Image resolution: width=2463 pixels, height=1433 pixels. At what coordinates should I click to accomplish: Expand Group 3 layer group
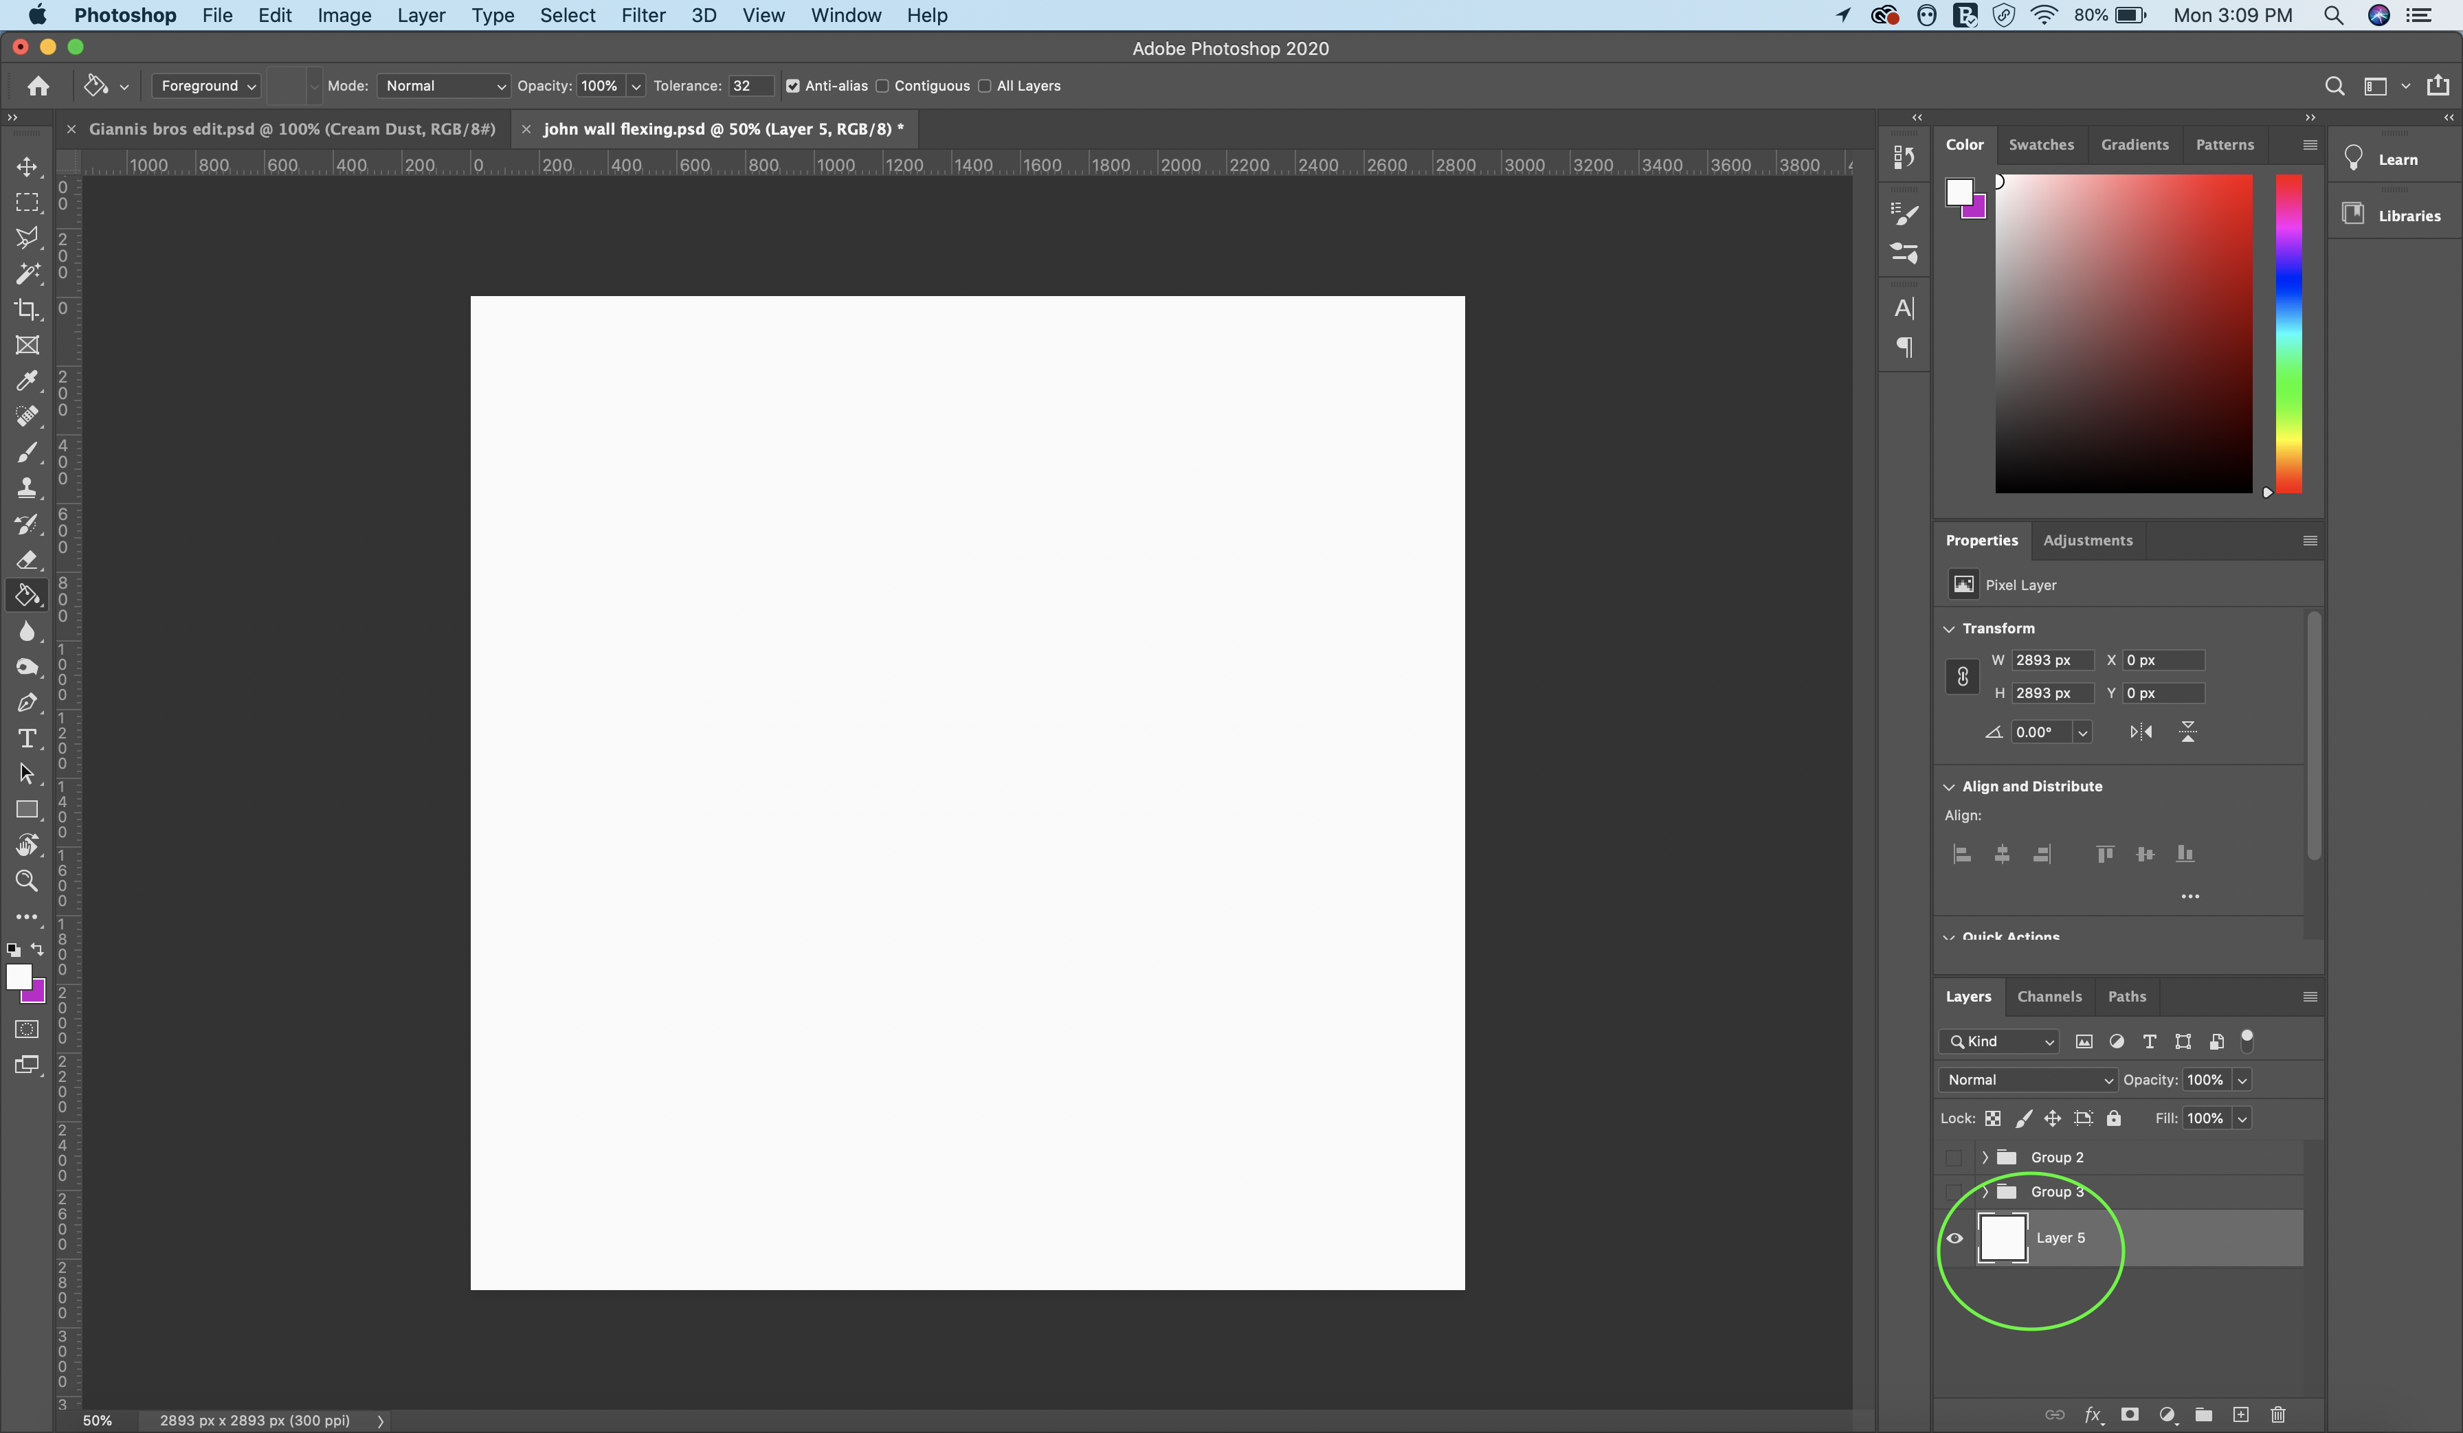[x=1985, y=1191]
